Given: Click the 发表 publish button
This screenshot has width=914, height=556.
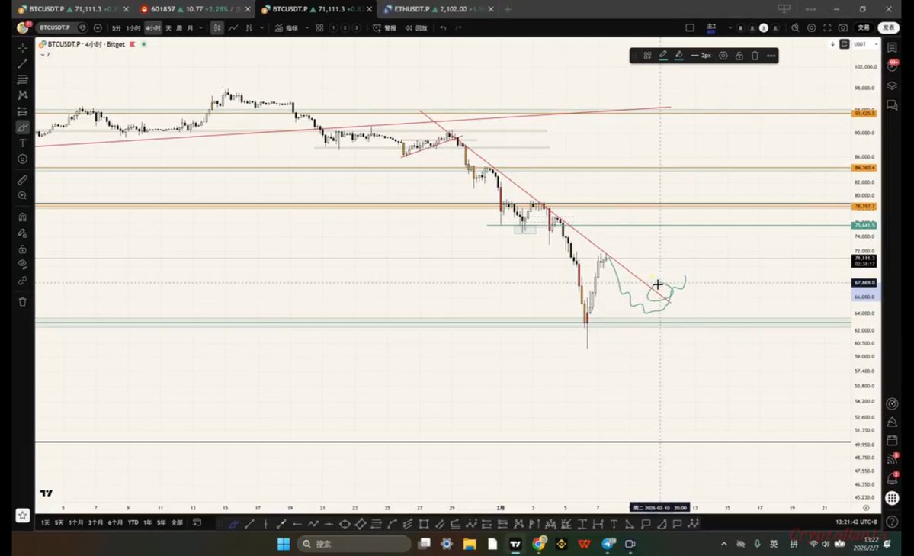Looking at the screenshot, I should coord(888,28).
